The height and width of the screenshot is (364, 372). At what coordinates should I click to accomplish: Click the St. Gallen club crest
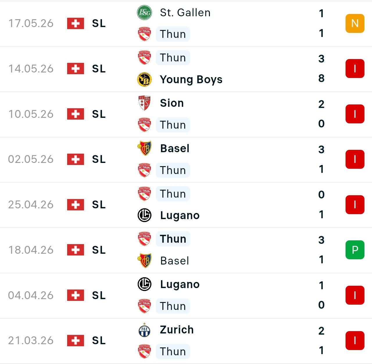click(144, 13)
